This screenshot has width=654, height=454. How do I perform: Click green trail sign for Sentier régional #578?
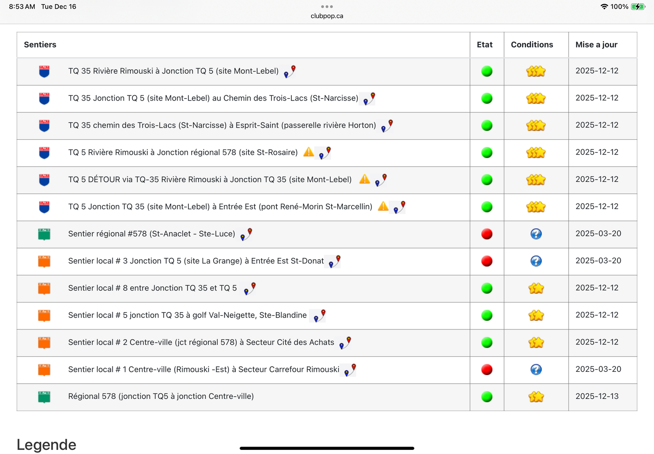44,234
